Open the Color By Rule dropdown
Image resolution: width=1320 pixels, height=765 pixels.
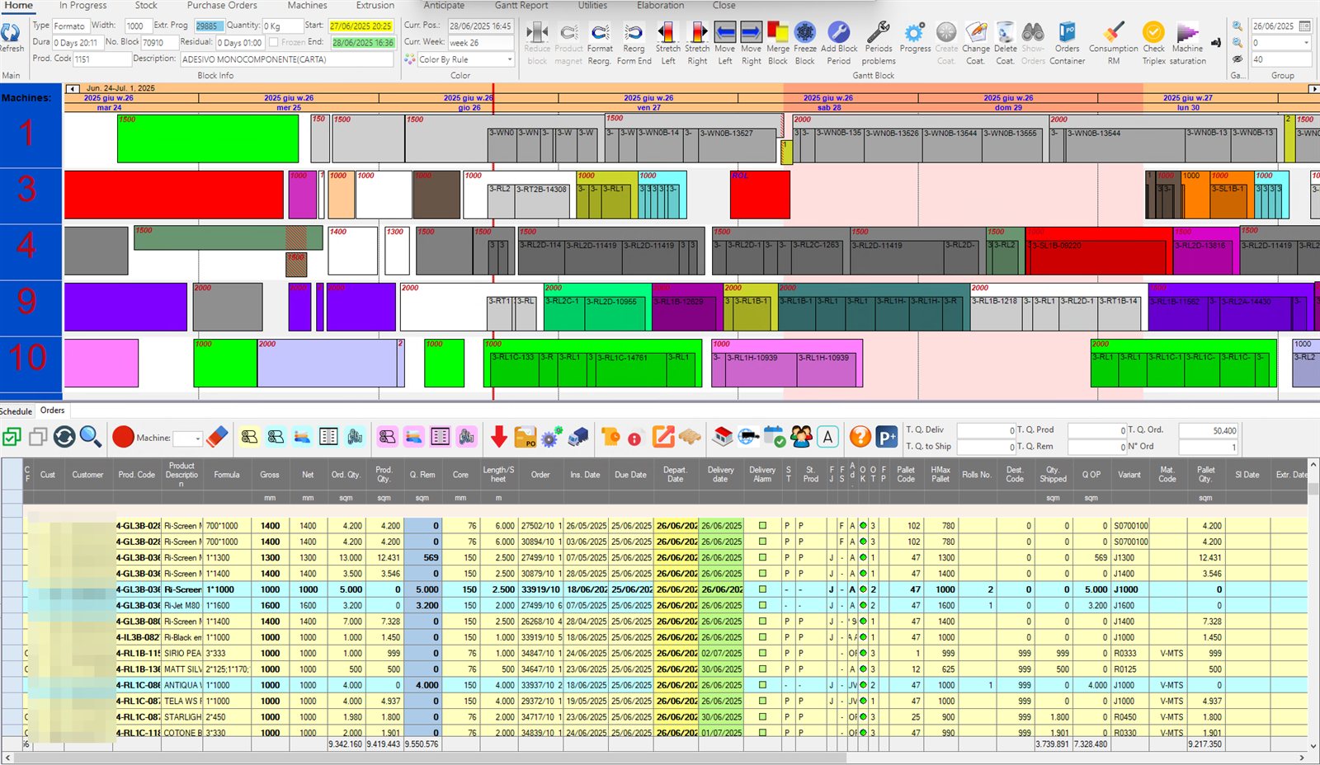[509, 59]
